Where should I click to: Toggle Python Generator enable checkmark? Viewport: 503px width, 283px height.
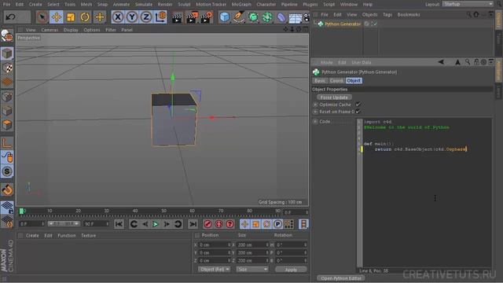tap(374, 24)
